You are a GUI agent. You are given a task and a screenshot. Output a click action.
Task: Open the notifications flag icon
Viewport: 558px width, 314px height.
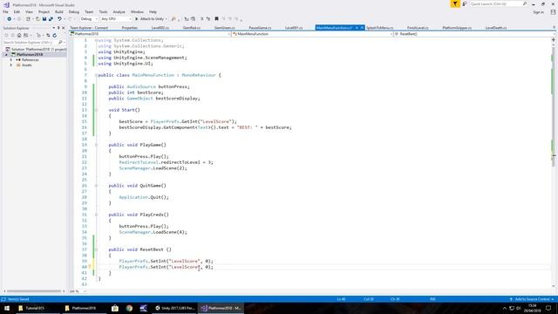tap(455, 3)
